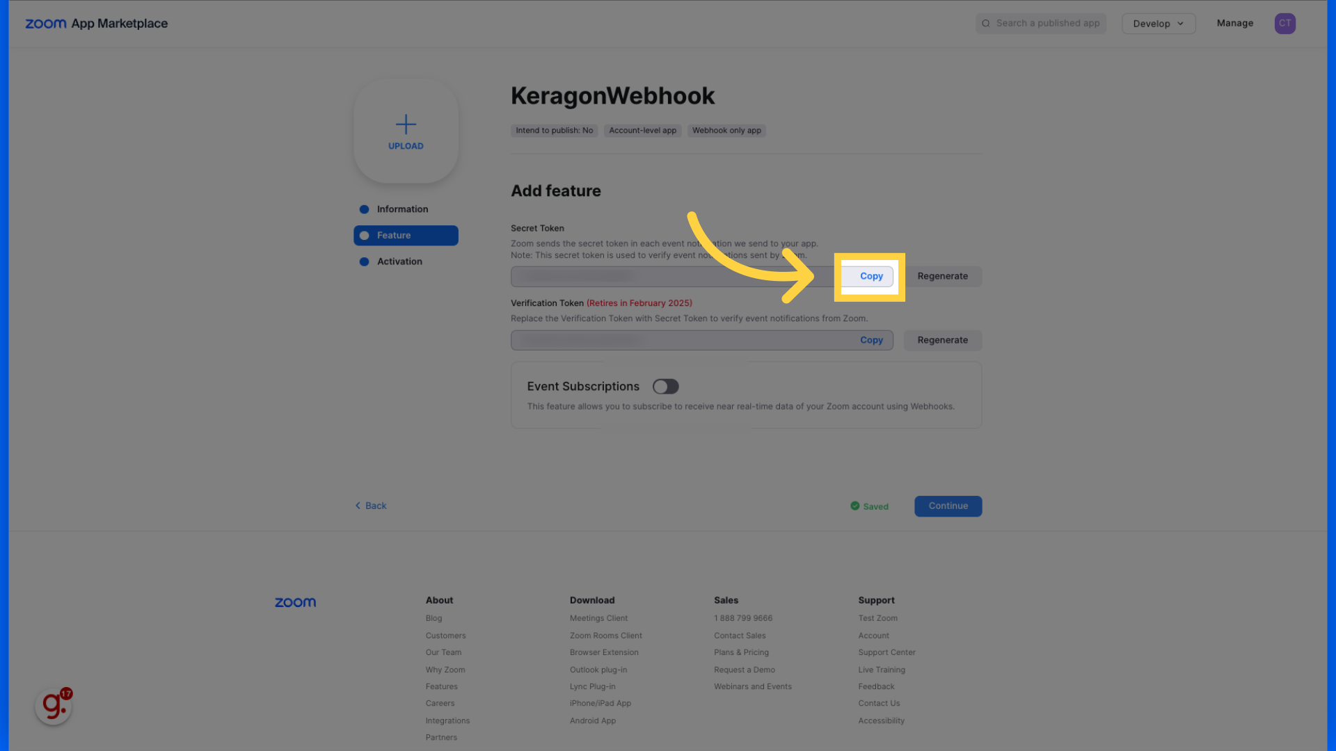This screenshot has height=751, width=1336.
Task: Open the Our Team link
Action: coord(443,653)
